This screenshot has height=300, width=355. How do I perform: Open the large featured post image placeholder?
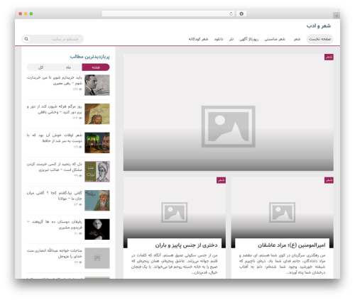(228, 112)
